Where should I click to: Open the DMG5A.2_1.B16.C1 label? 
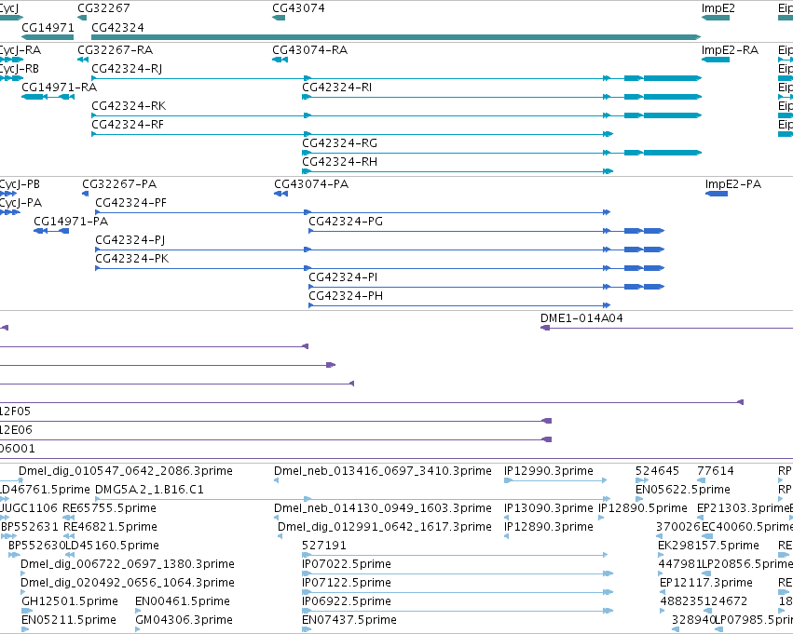coord(149,490)
